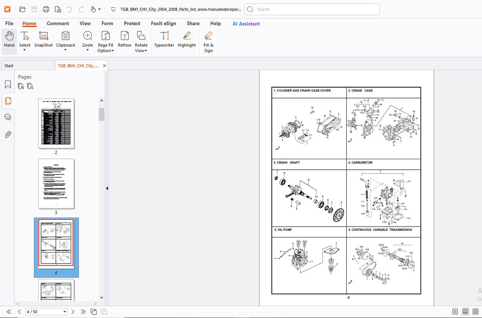The width and height of the screenshot is (482, 318).
Task: Select the page 3 thumbnail
Action: [x=56, y=184]
